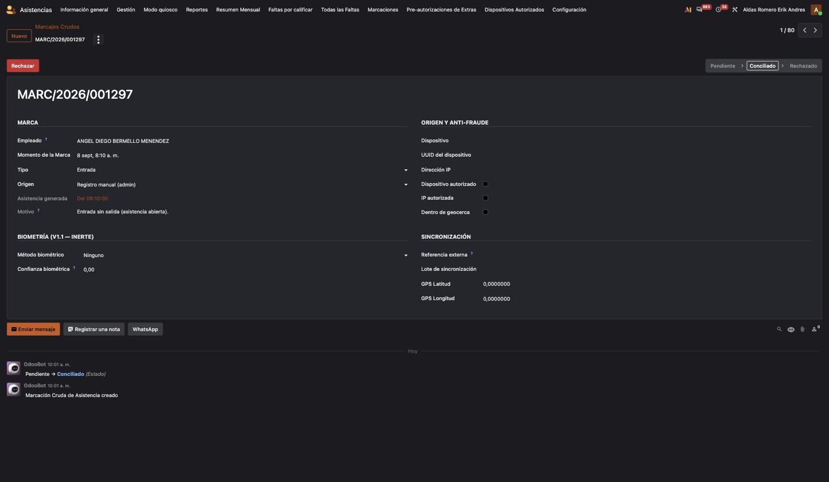Click the Enviar mensaje button
829x482 pixels.
point(33,329)
